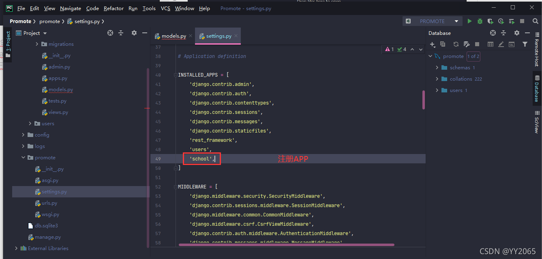
Task: Click the '1 of 2' schemas badge
Action: tap(473, 56)
